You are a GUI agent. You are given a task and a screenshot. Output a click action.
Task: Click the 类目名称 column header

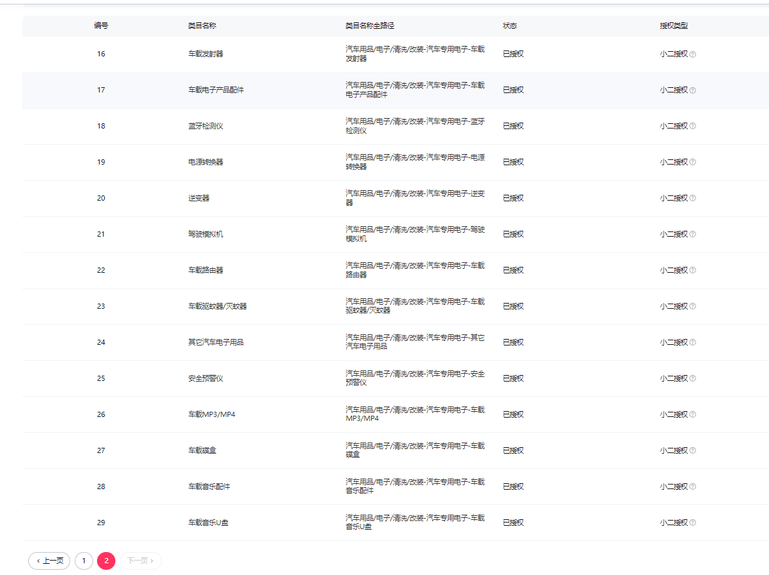tap(202, 26)
